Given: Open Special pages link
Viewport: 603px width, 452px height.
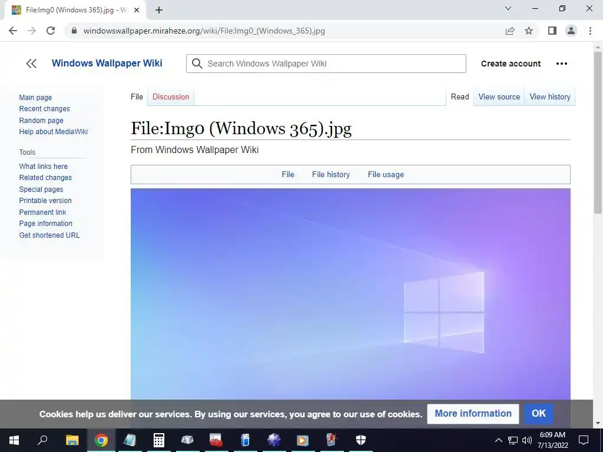Looking at the screenshot, I should pyautogui.click(x=41, y=189).
